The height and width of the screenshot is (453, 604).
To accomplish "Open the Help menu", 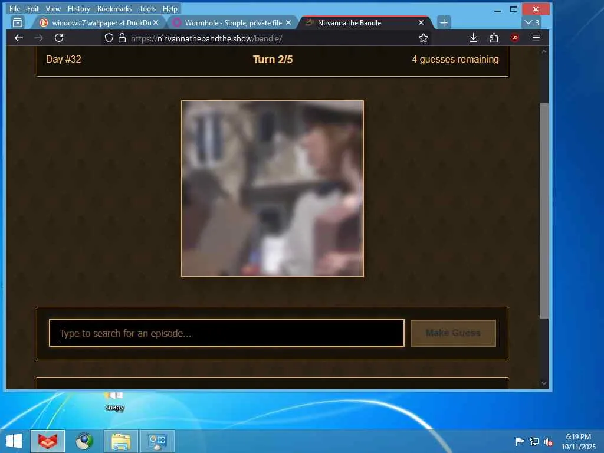I will point(170,8).
